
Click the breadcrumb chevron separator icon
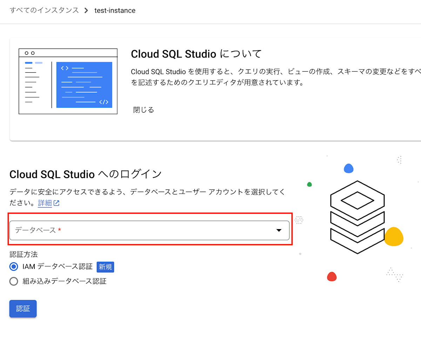[86, 11]
